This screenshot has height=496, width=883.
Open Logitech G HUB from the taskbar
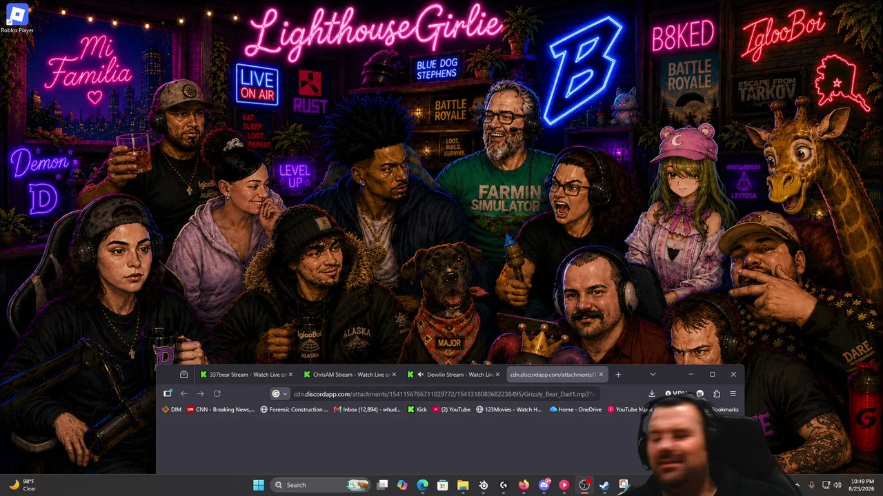point(504,485)
